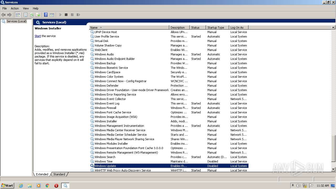Toggle Show/Hide Action Pane toolbar icon
This screenshot has height=189, width=336.
52,15
